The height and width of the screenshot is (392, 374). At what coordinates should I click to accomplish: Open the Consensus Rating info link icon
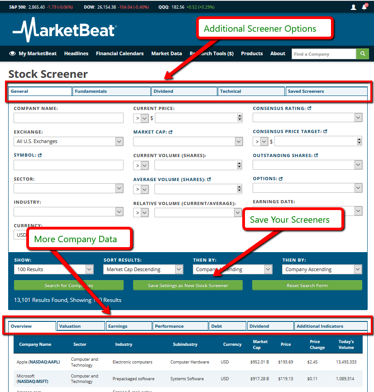point(309,108)
